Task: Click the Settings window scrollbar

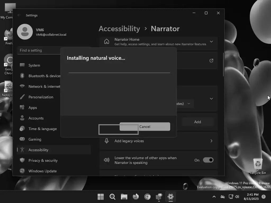Action: point(223,64)
